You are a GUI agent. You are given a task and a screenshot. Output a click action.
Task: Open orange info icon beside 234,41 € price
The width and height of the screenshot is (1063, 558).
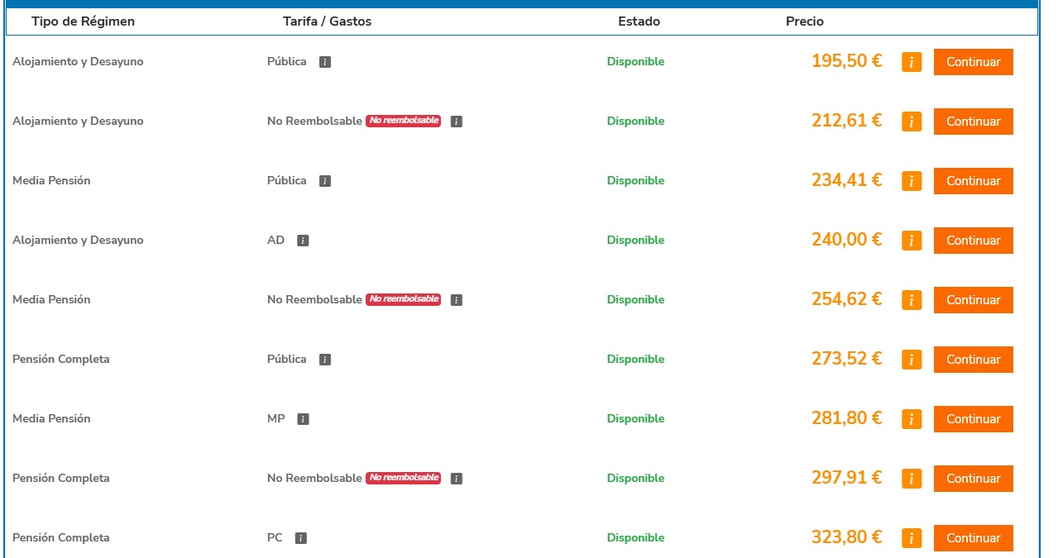pyautogui.click(x=911, y=181)
